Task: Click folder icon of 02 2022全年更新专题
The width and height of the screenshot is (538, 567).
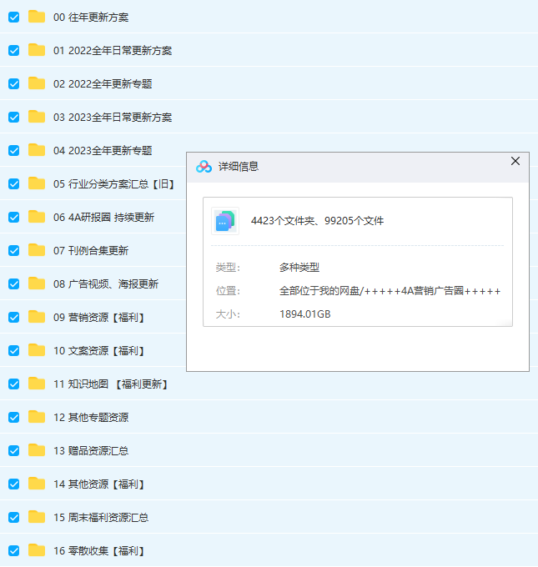Action: coord(37,83)
